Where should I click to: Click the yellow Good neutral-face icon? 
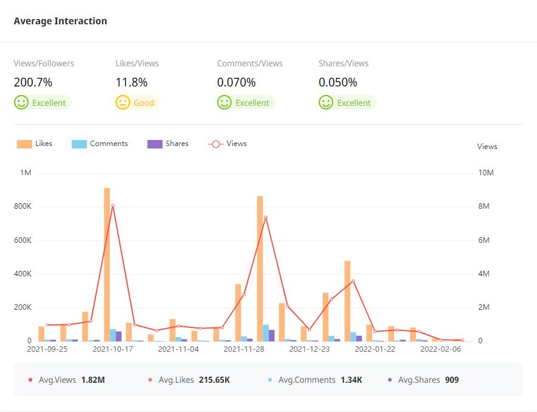point(123,103)
